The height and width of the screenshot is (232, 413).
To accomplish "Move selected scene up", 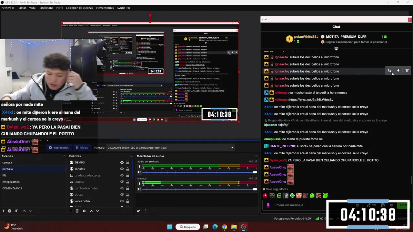I will pos(24,211).
